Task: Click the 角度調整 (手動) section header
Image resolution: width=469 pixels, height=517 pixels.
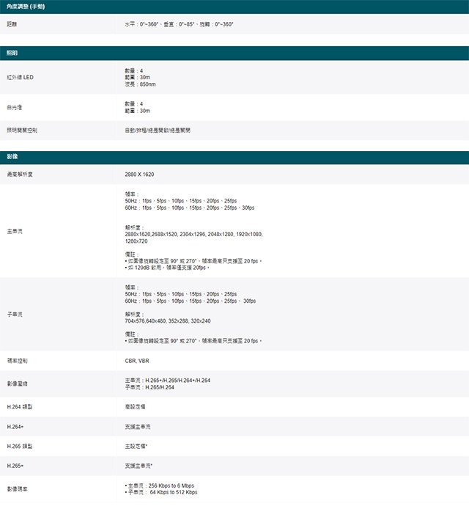Action: click(x=26, y=7)
